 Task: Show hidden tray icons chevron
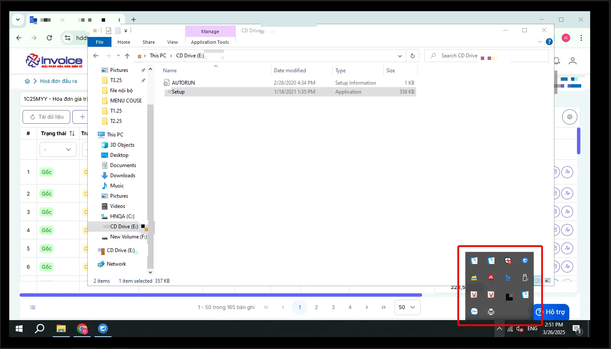pos(499,329)
